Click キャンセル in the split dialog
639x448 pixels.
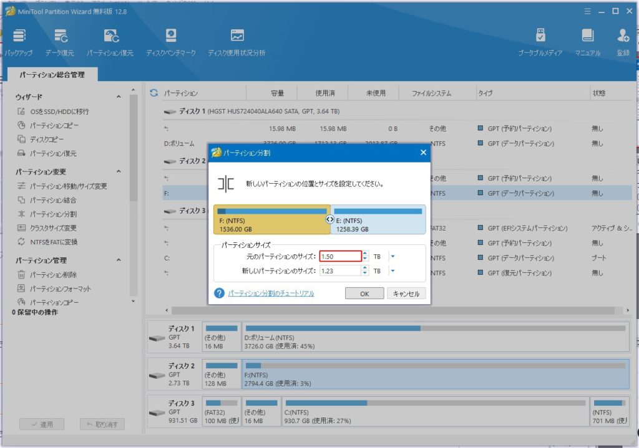pyautogui.click(x=406, y=293)
